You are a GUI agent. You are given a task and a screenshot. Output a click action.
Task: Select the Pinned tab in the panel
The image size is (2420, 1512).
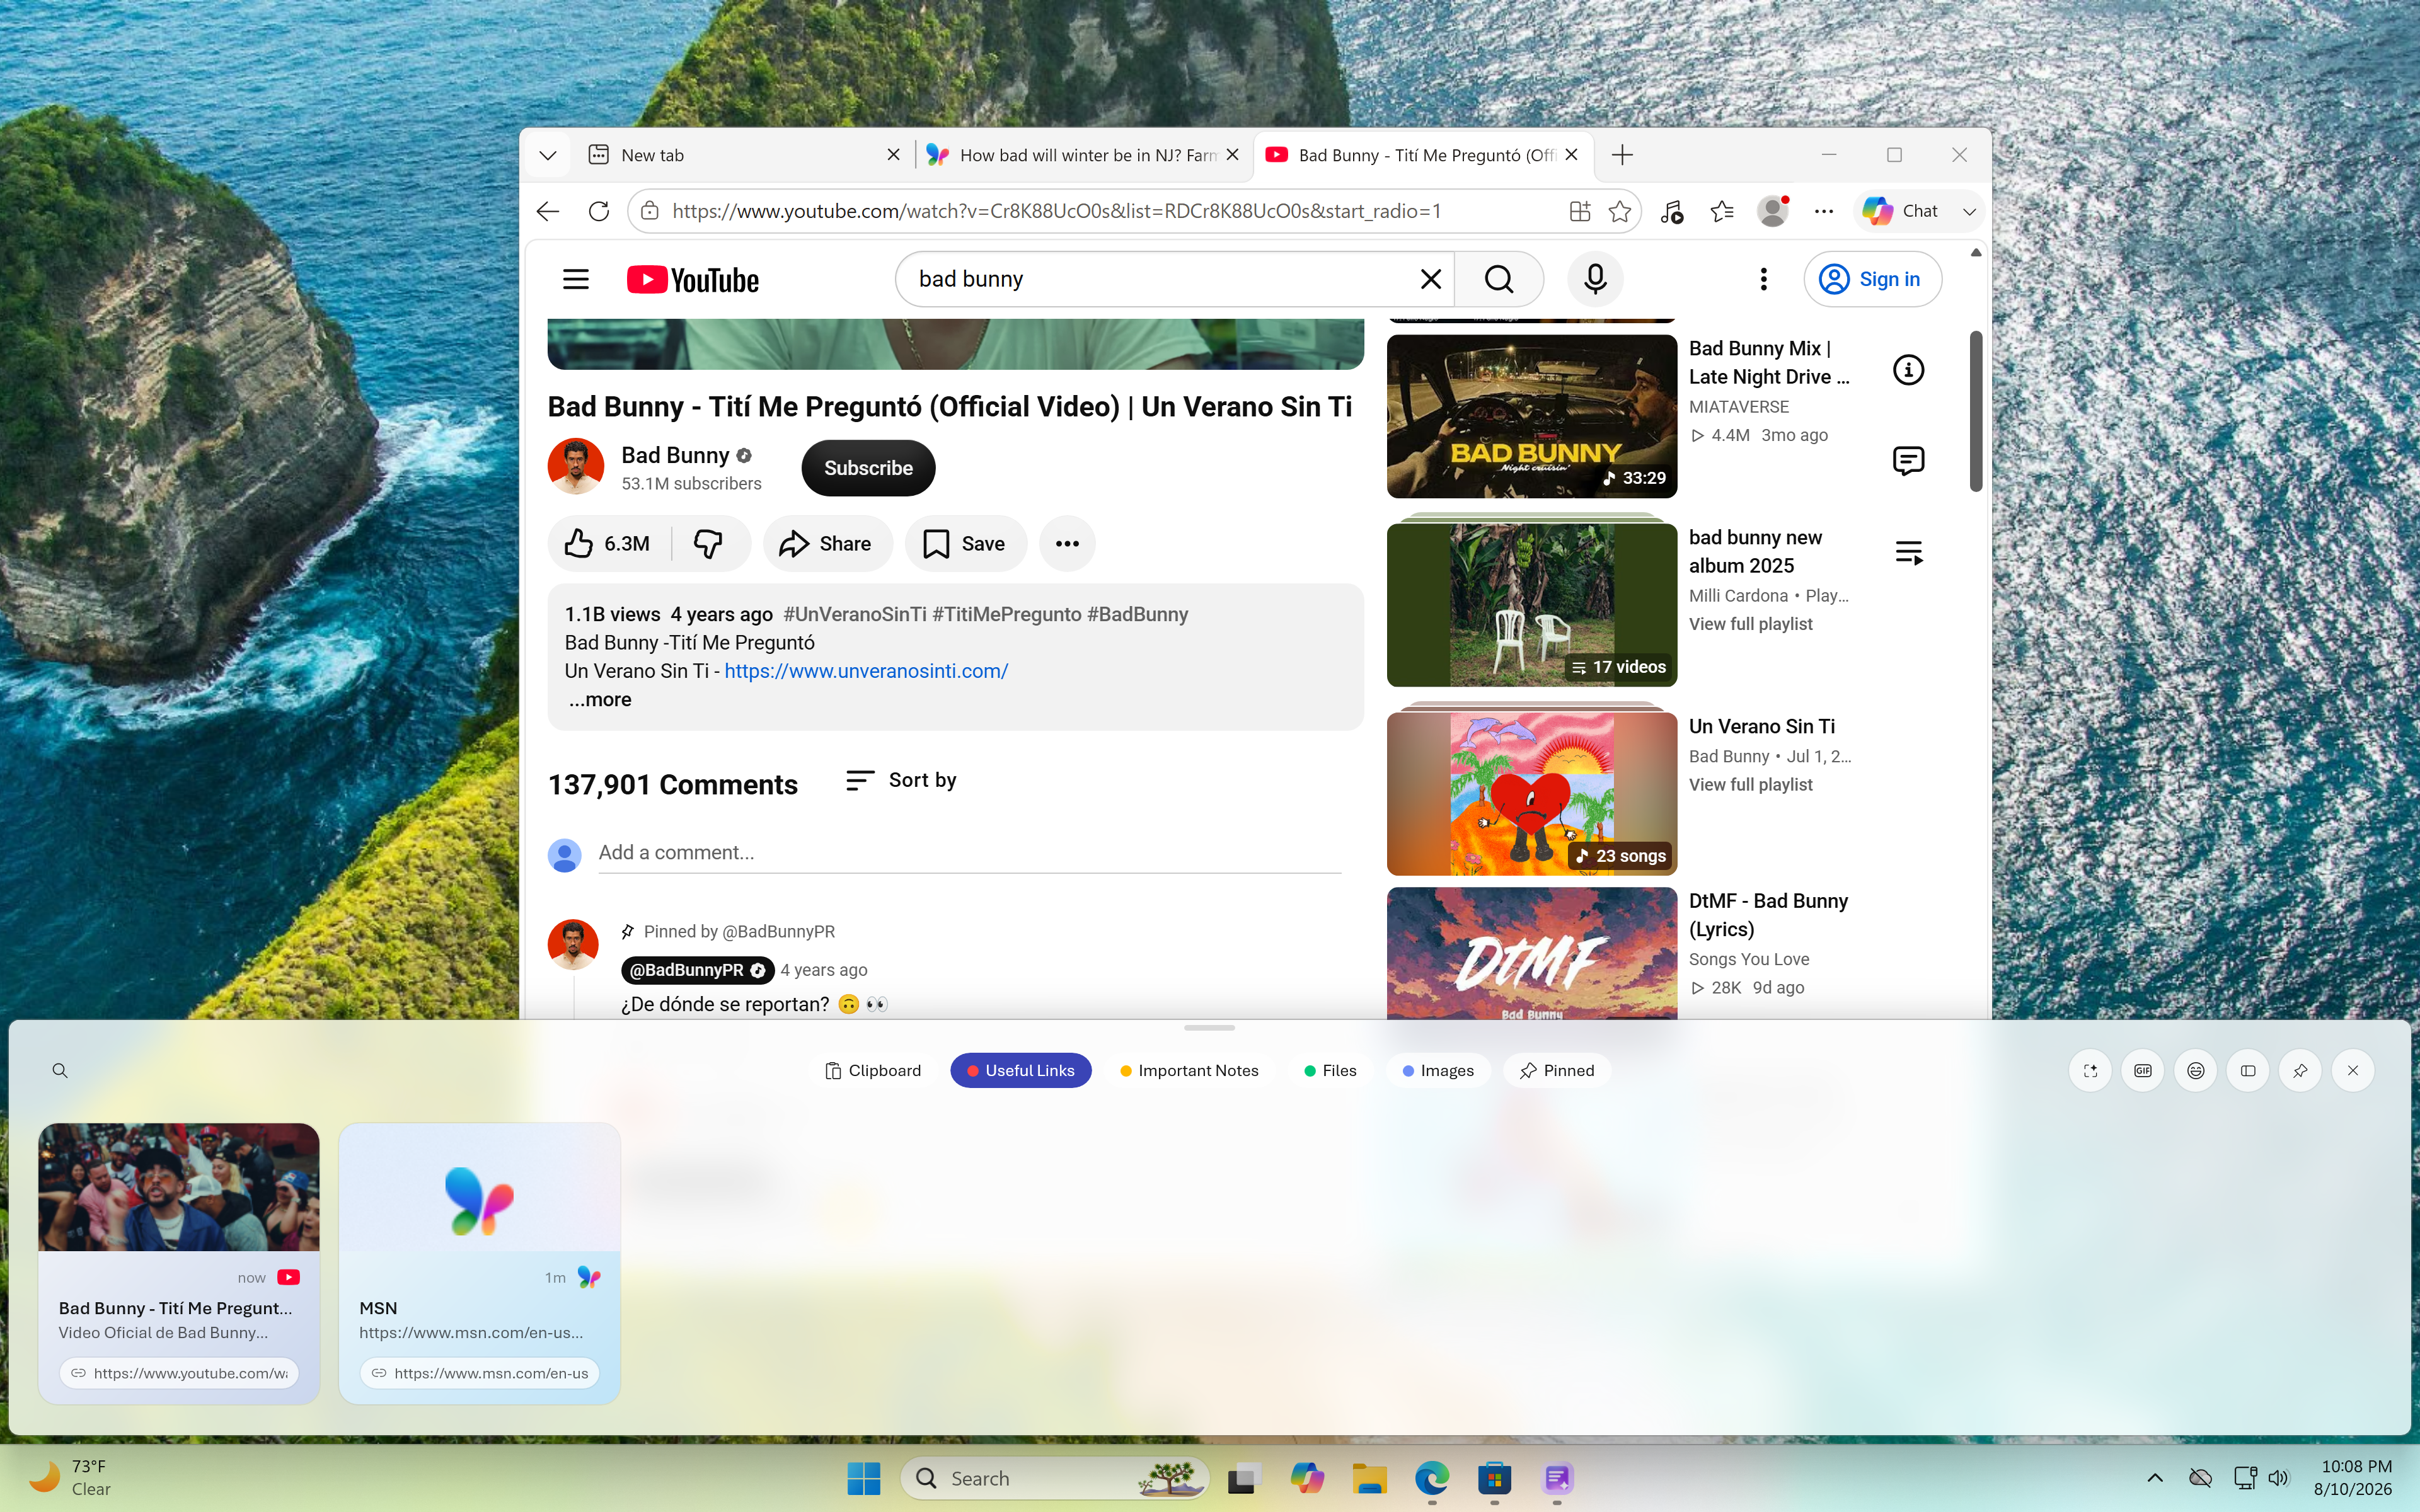pyautogui.click(x=1557, y=1071)
